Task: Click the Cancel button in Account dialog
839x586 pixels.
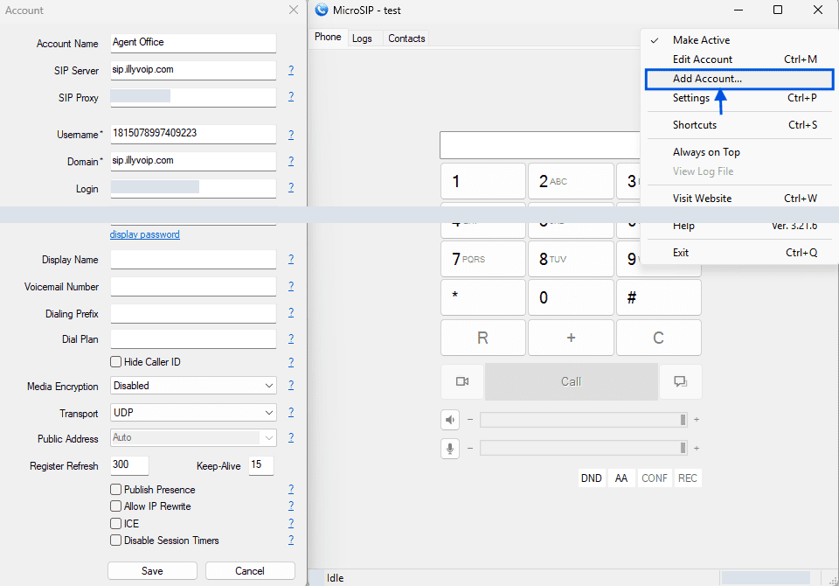Action: tap(250, 571)
